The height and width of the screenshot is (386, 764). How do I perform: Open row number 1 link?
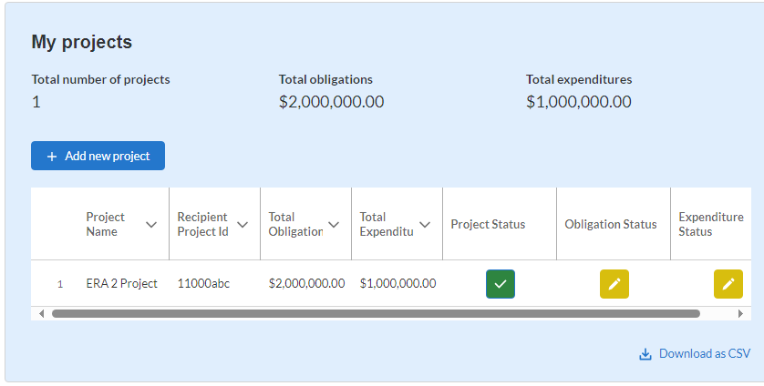pos(60,284)
